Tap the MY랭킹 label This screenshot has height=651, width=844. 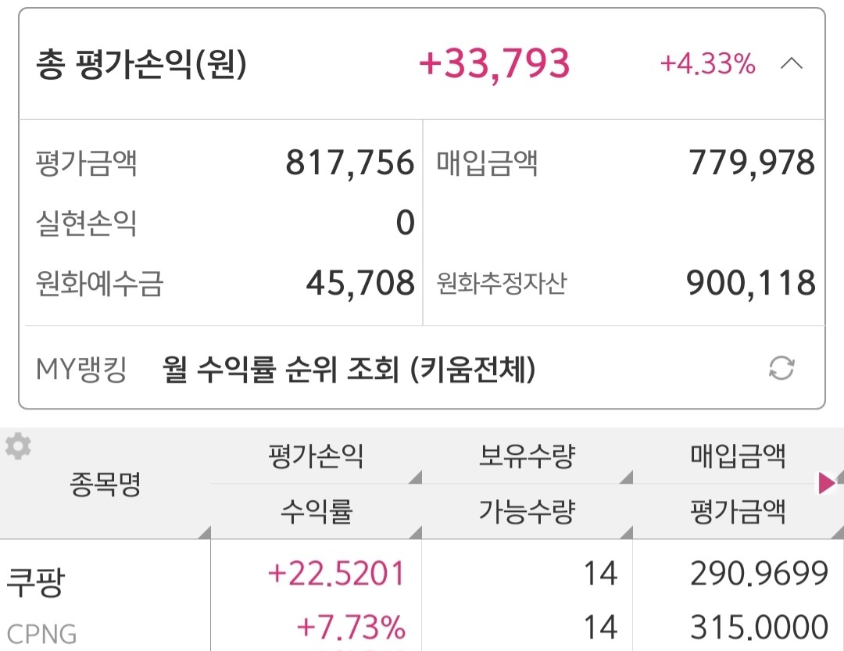81,369
